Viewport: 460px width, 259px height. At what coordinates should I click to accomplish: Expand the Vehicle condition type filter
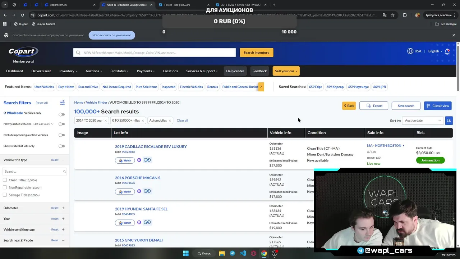click(63, 230)
